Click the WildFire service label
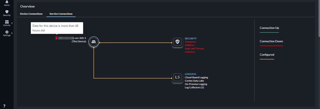The width and height of the screenshot is (320, 109). pyautogui.click(x=190, y=45)
